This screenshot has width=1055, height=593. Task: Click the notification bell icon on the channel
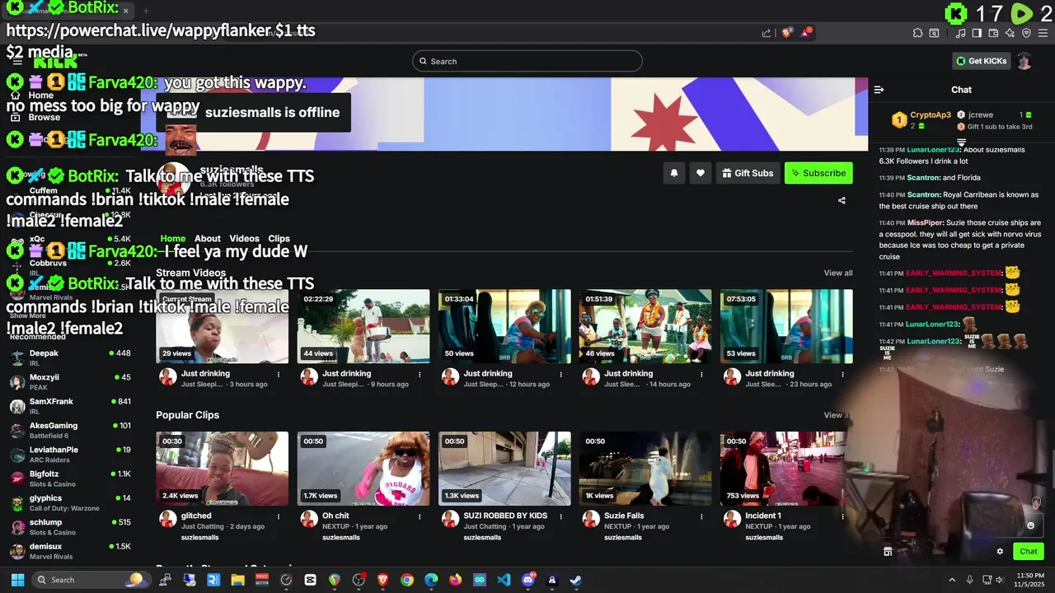[x=674, y=173]
